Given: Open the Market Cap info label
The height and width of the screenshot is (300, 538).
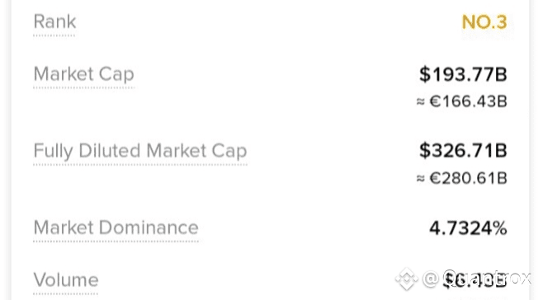Looking at the screenshot, I should click(x=83, y=74).
